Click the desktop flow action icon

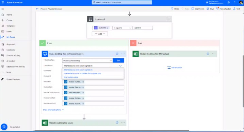pyautogui.click(x=45, y=54)
